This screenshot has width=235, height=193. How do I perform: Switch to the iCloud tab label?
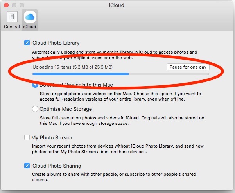point(30,27)
